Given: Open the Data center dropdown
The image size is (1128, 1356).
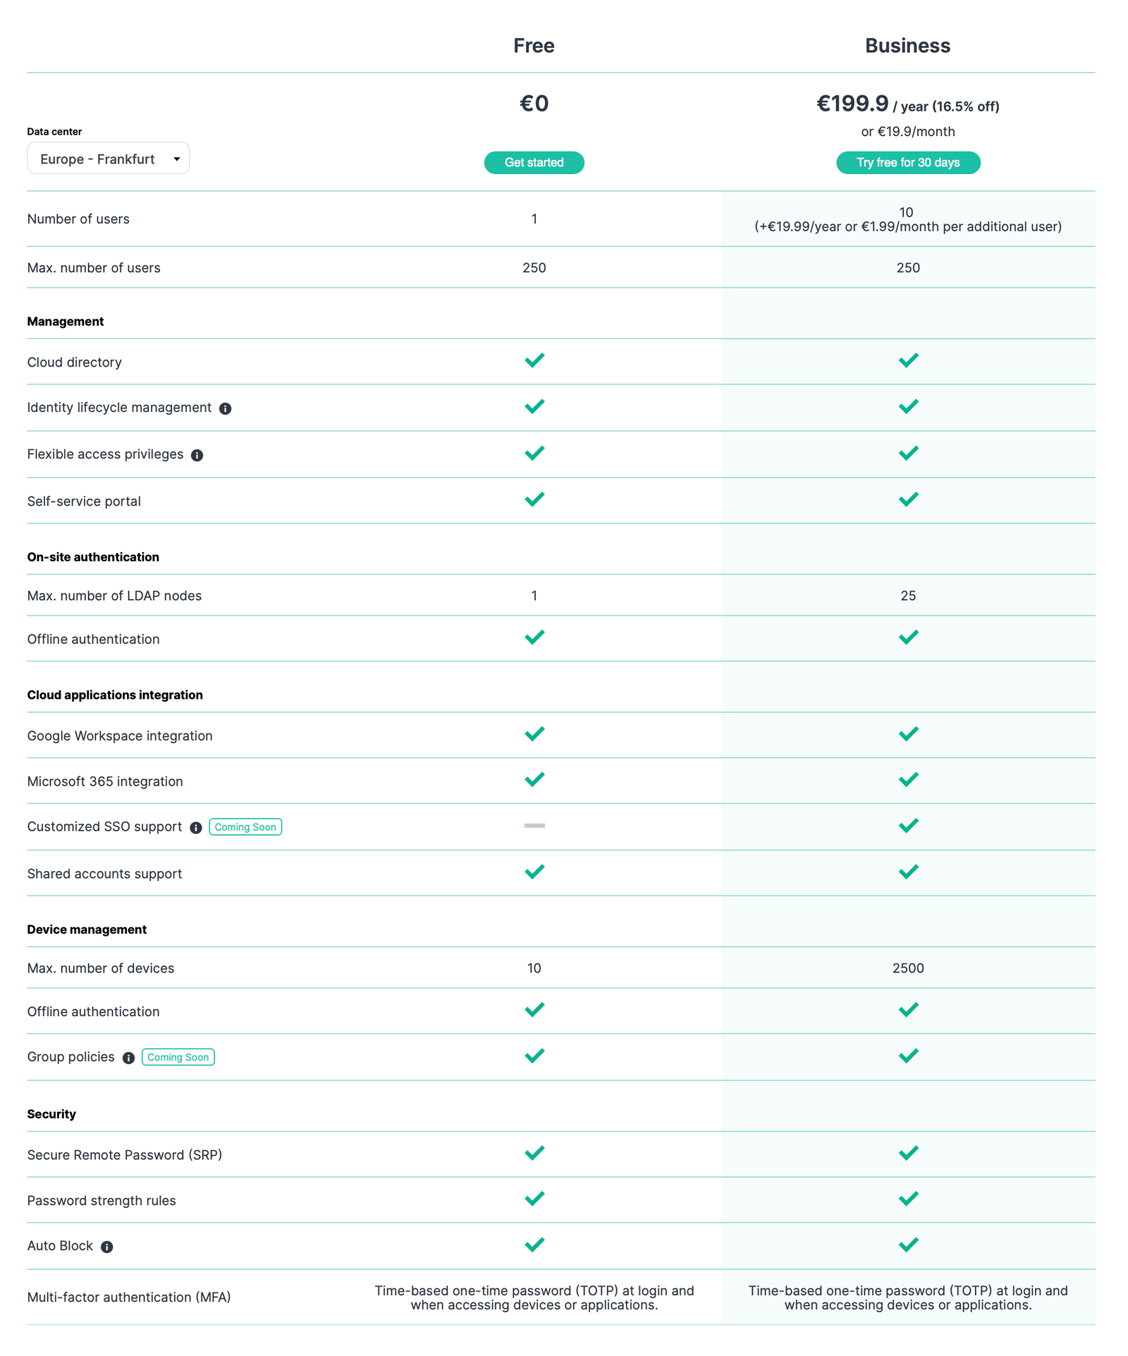Looking at the screenshot, I should pyautogui.click(x=109, y=159).
